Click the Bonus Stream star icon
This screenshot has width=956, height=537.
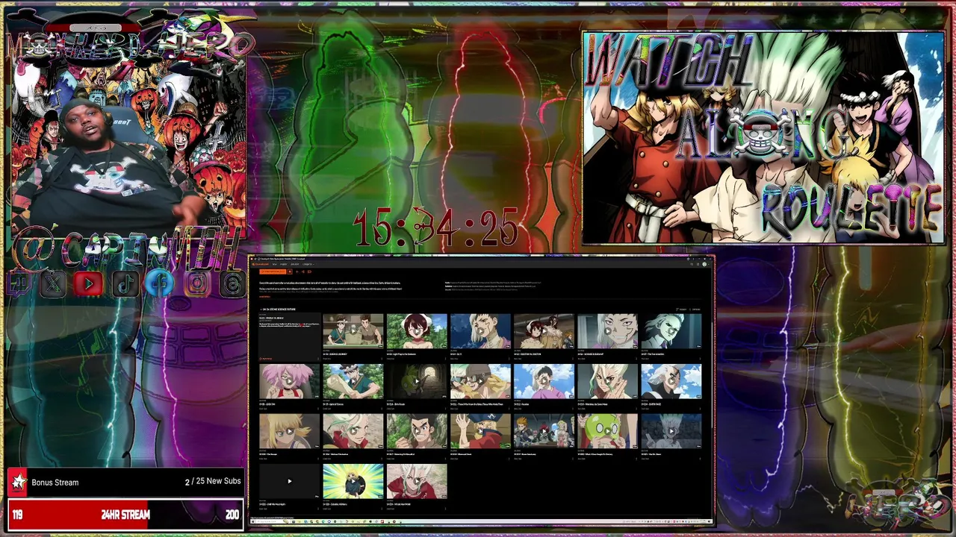pos(18,482)
